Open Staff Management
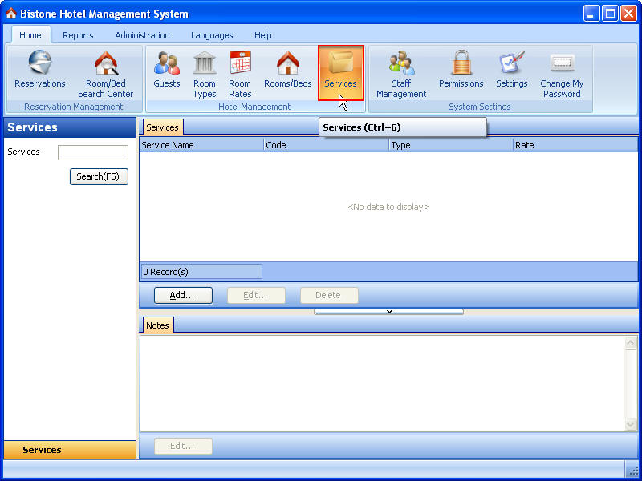 (401, 74)
